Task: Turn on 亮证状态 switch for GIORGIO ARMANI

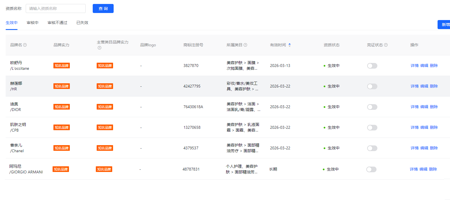Action: click(x=371, y=169)
